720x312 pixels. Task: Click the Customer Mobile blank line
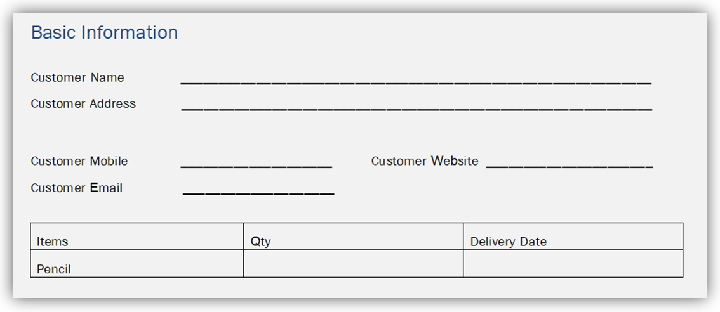click(257, 167)
